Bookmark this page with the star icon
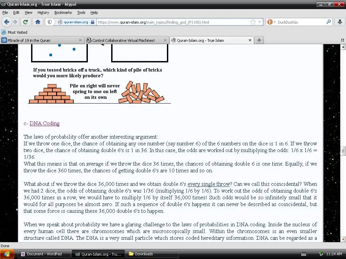The height and width of the screenshot is (259, 346). [253, 22]
